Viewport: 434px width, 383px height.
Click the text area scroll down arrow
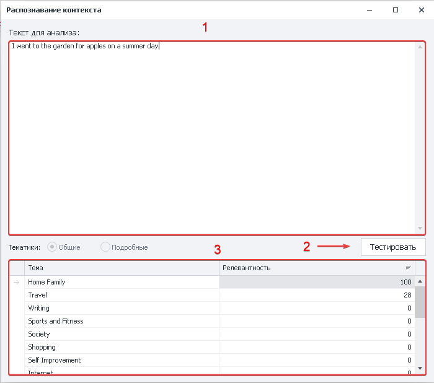[420, 228]
